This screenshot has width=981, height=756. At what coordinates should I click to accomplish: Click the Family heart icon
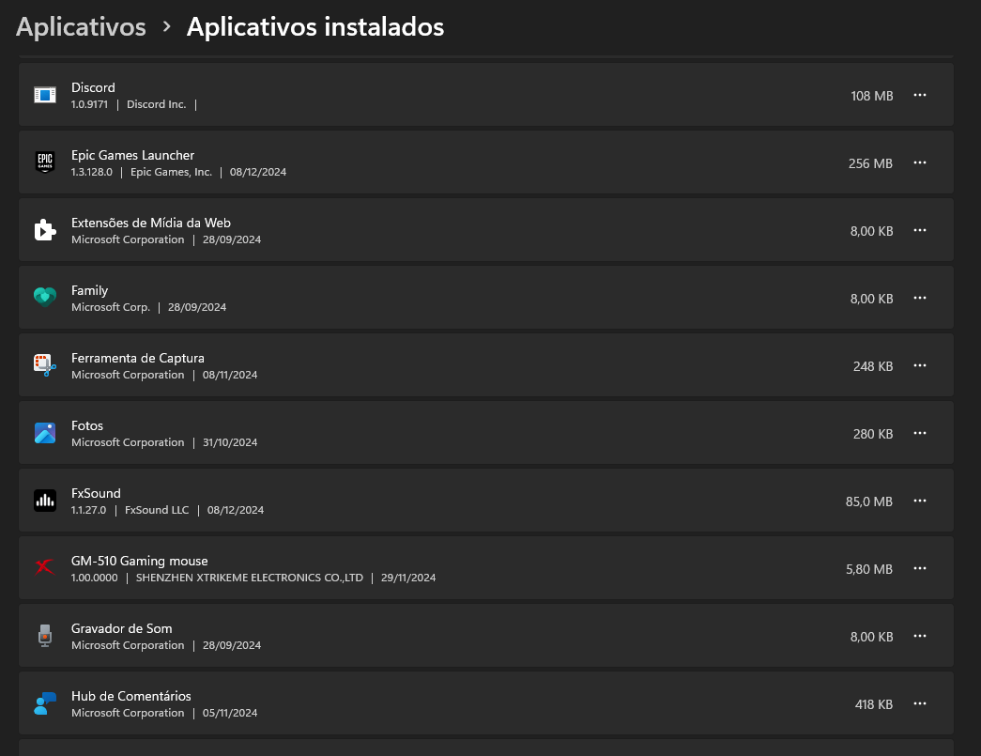45,298
